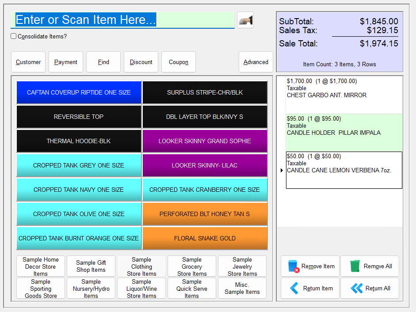
Task: Enable the Consolidate Items checkbox
Action: 13,36
